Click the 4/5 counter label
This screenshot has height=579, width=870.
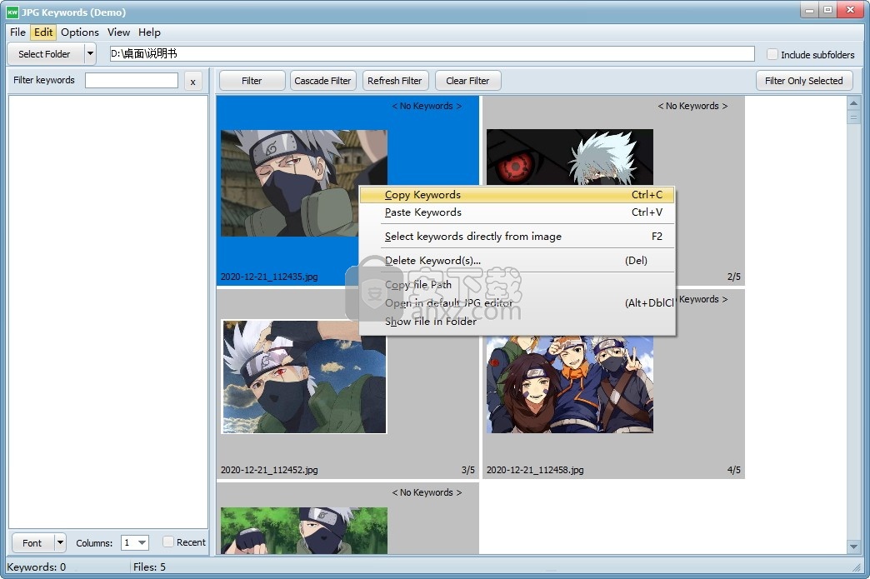click(733, 470)
